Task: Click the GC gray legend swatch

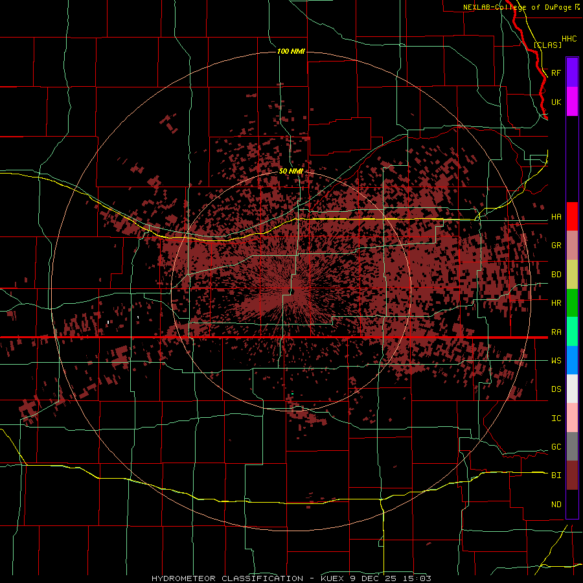Action: coord(572,446)
